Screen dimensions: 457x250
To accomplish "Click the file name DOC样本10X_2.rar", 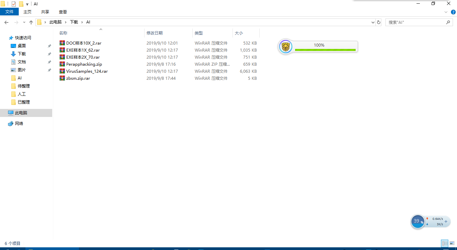I will coord(84,43).
